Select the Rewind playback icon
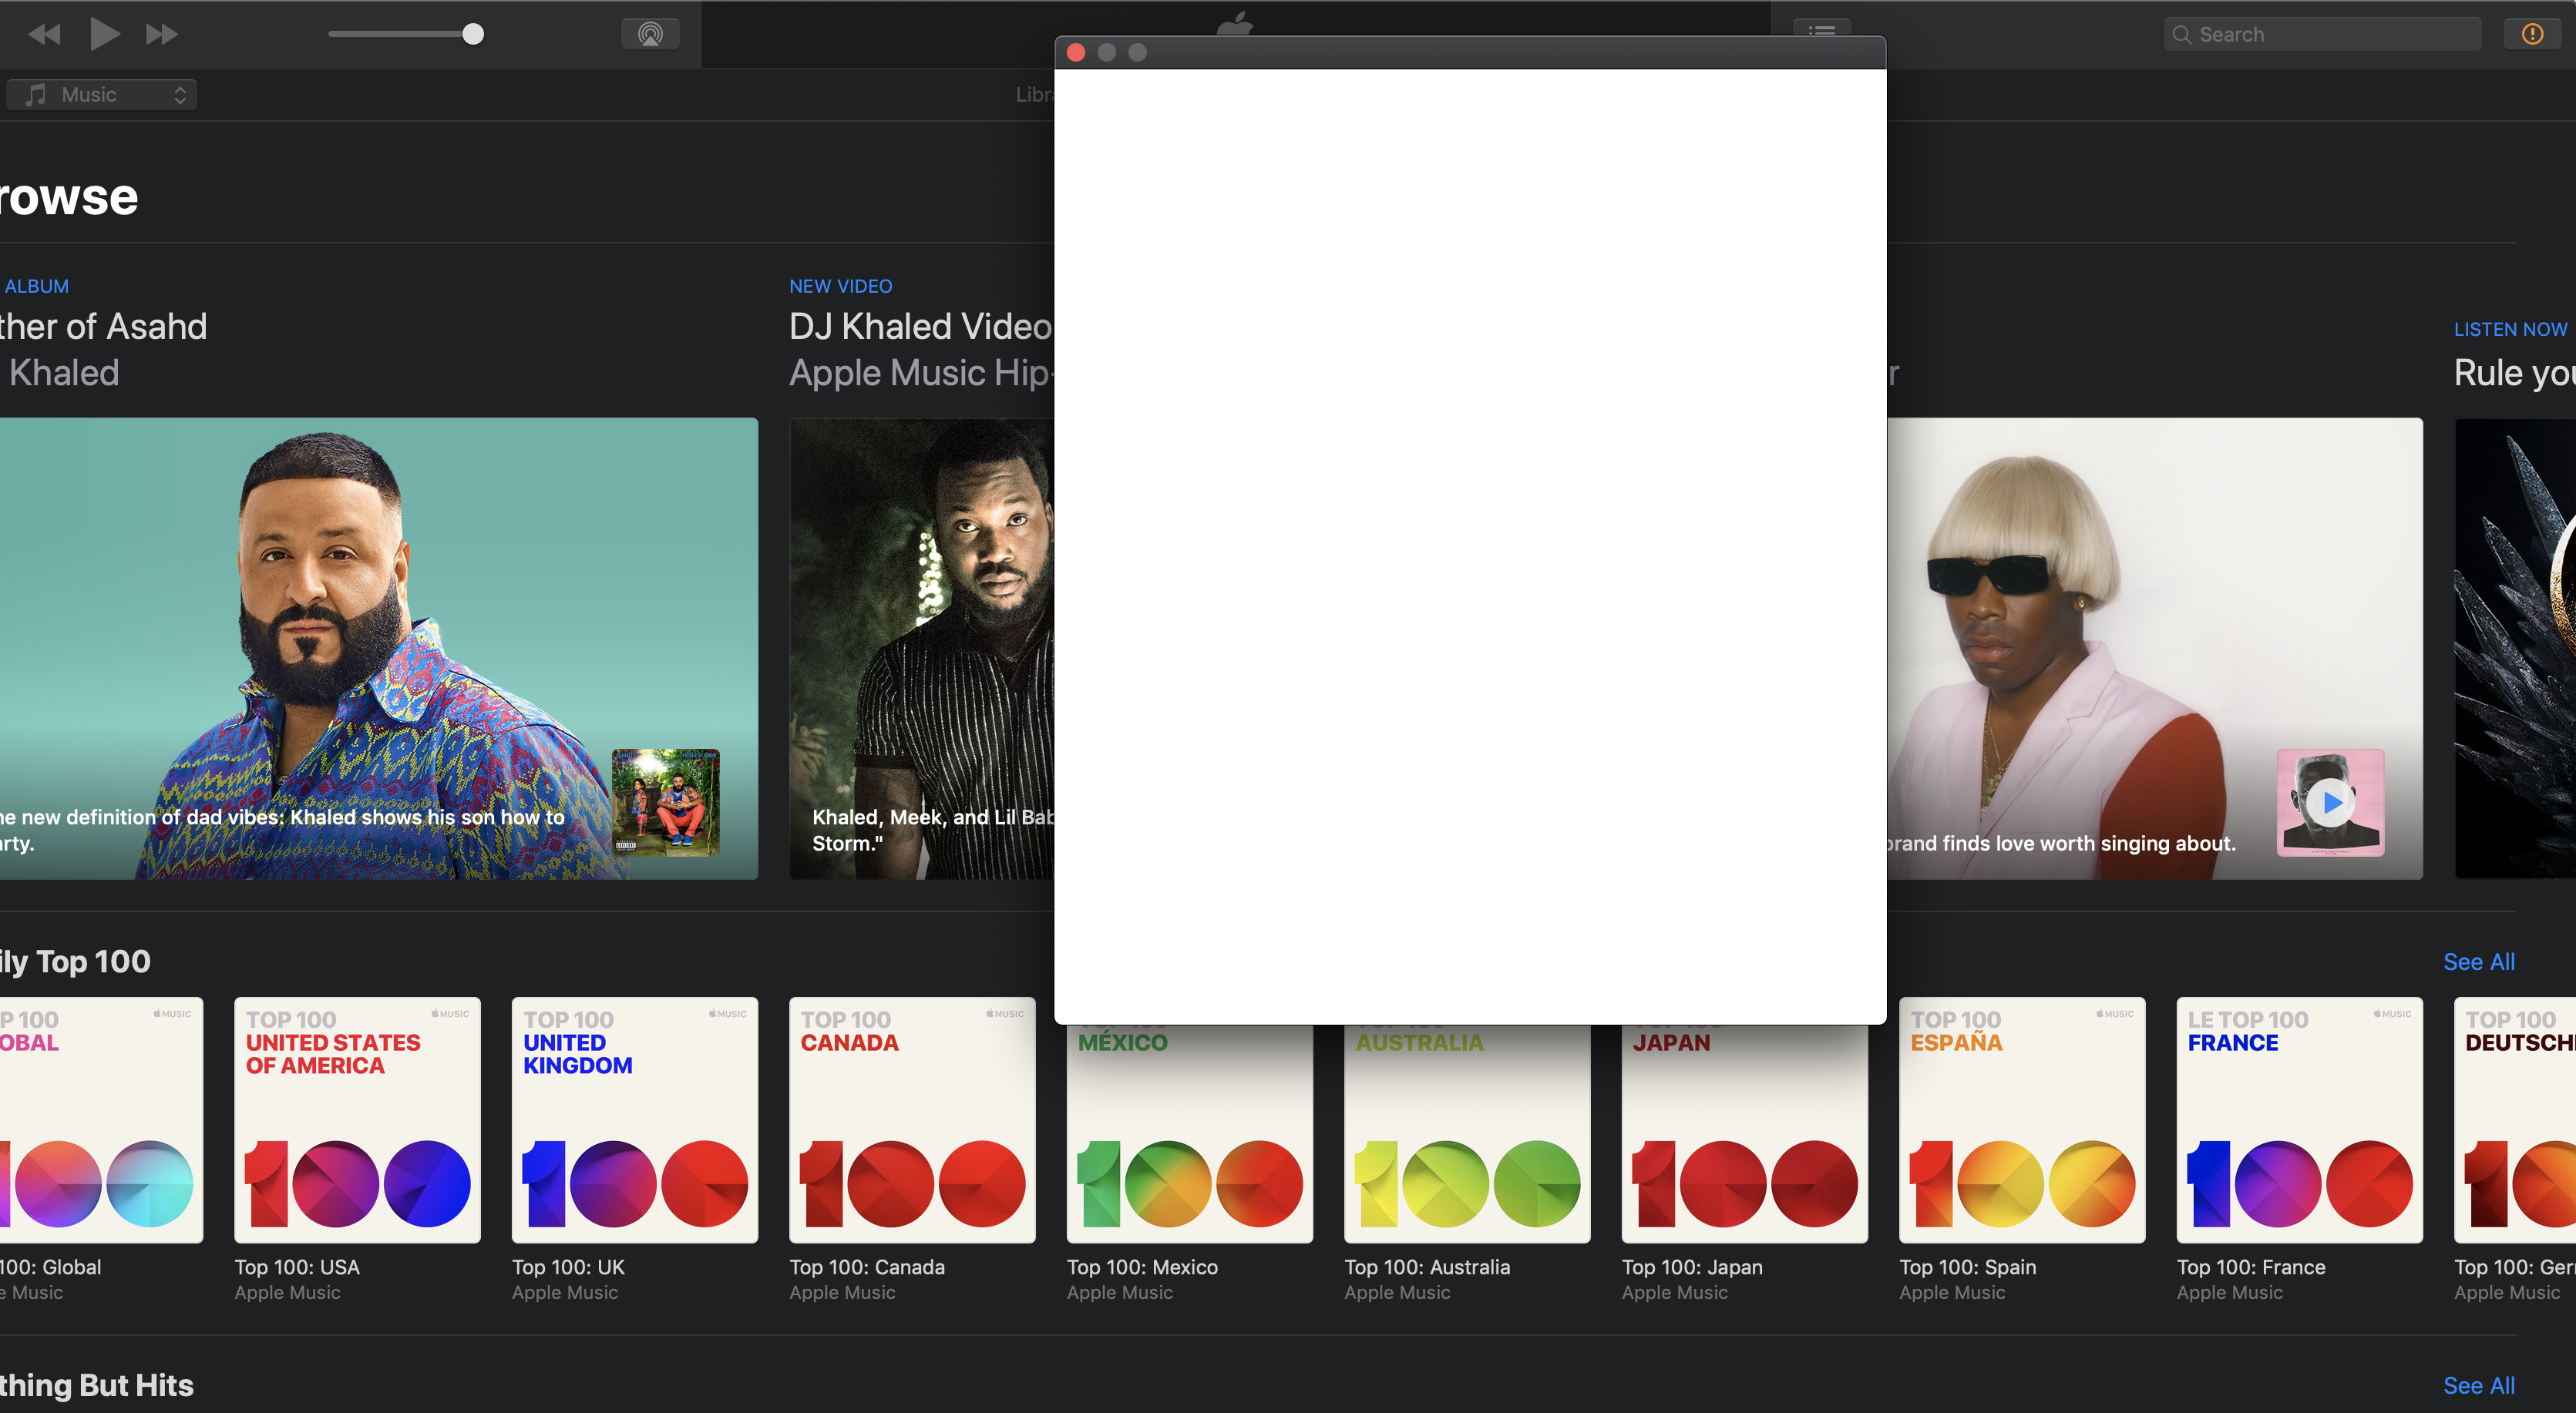2576x1413 pixels. 44,33
